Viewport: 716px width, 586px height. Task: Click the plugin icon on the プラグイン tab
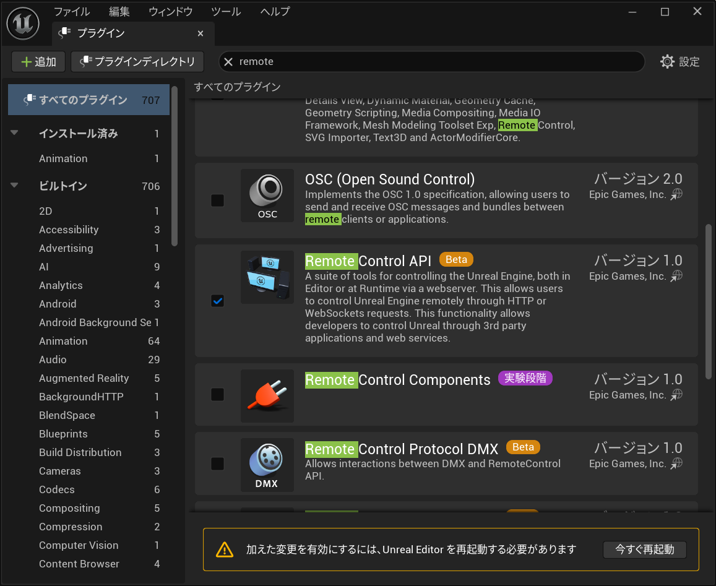64,32
